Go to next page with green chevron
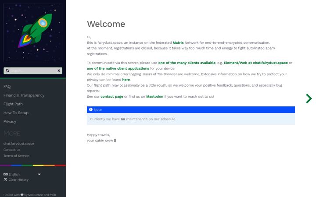 tap(309, 98)
